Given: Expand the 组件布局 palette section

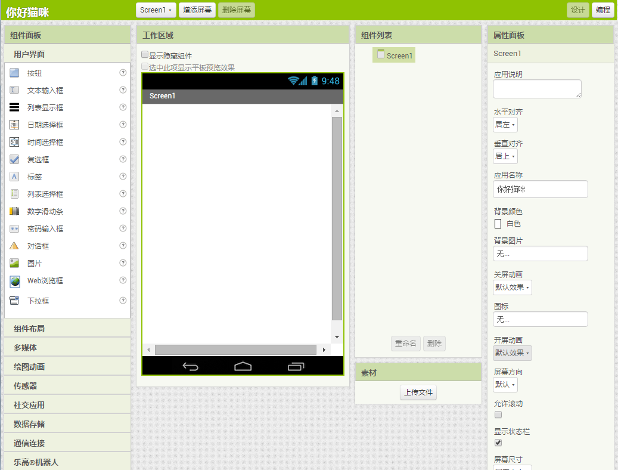Looking at the screenshot, I should [67, 329].
